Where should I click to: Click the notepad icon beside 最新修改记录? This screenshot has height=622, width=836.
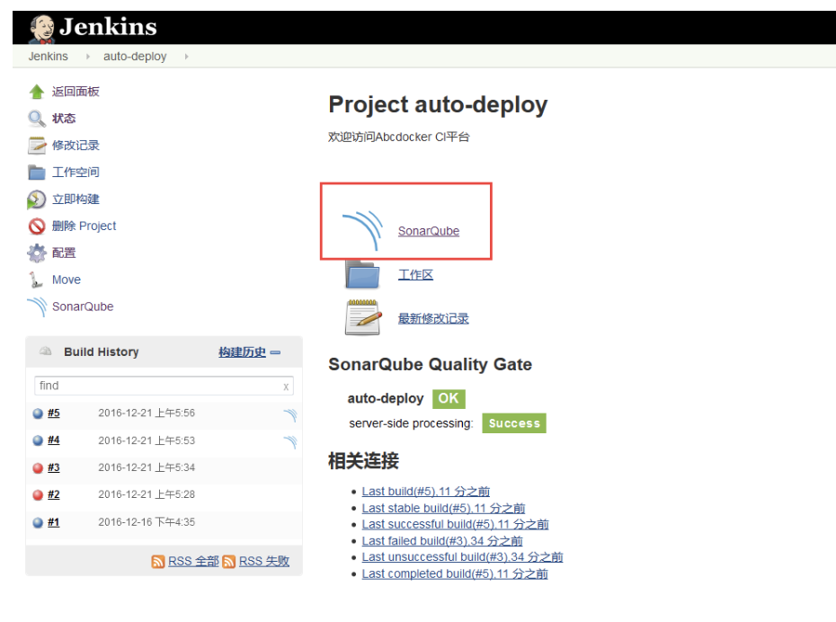[x=364, y=317]
